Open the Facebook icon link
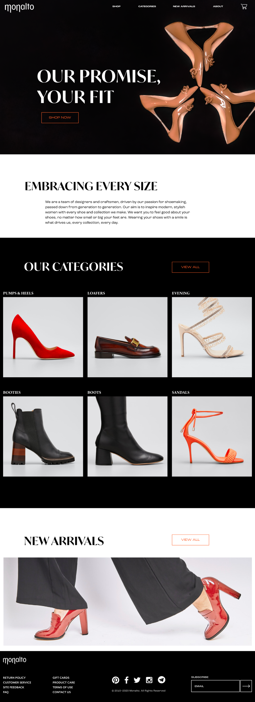This screenshot has width=255, height=702. [x=126, y=680]
